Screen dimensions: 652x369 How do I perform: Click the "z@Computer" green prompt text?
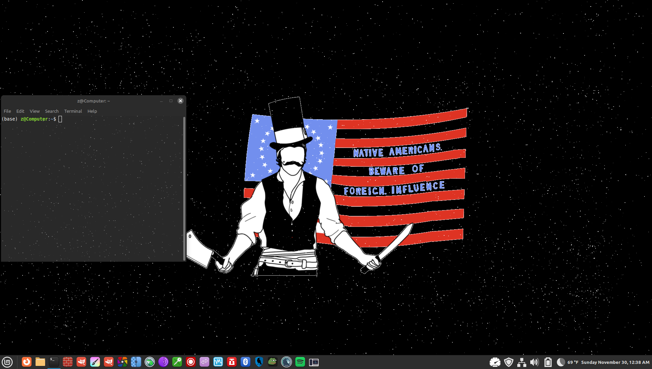[x=34, y=119]
